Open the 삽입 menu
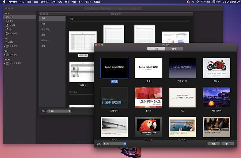Viewport: 241px width, 158px height. [36, 2]
